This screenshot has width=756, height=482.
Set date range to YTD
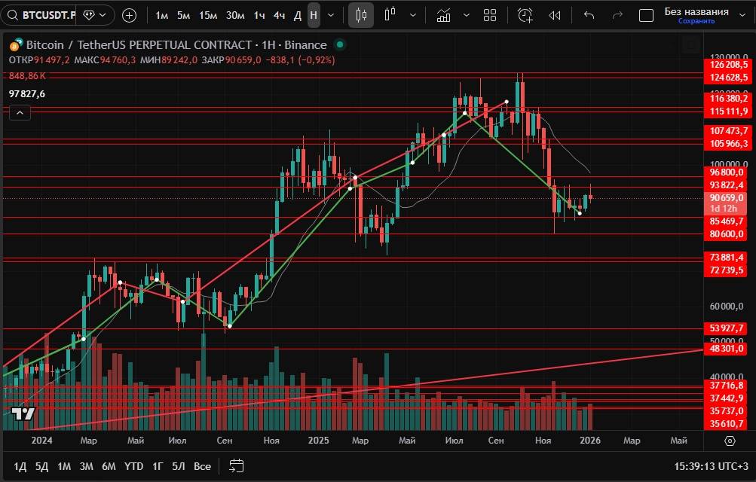(133, 466)
